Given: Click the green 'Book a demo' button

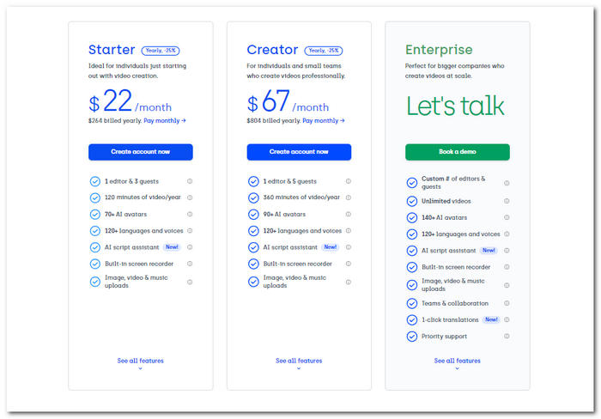Looking at the screenshot, I should pyautogui.click(x=458, y=152).
